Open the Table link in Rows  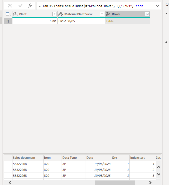[x=110, y=21]
